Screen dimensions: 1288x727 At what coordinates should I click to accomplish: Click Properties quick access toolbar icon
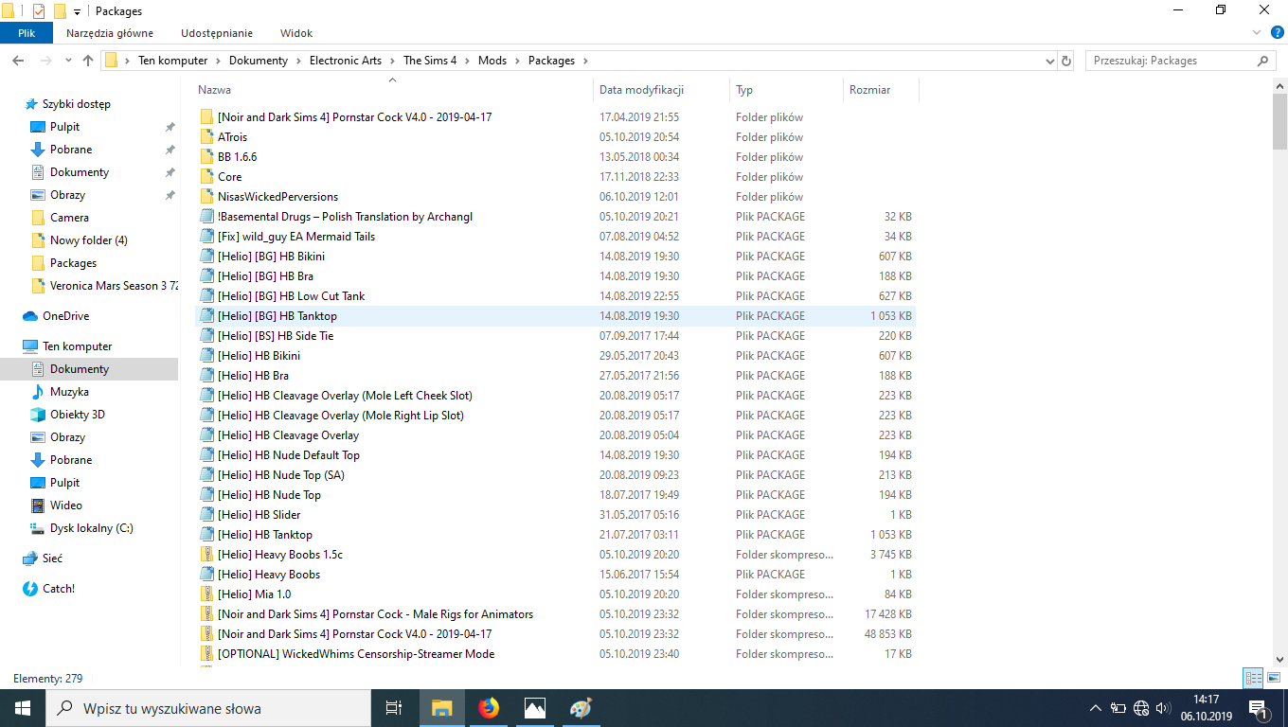click(38, 11)
